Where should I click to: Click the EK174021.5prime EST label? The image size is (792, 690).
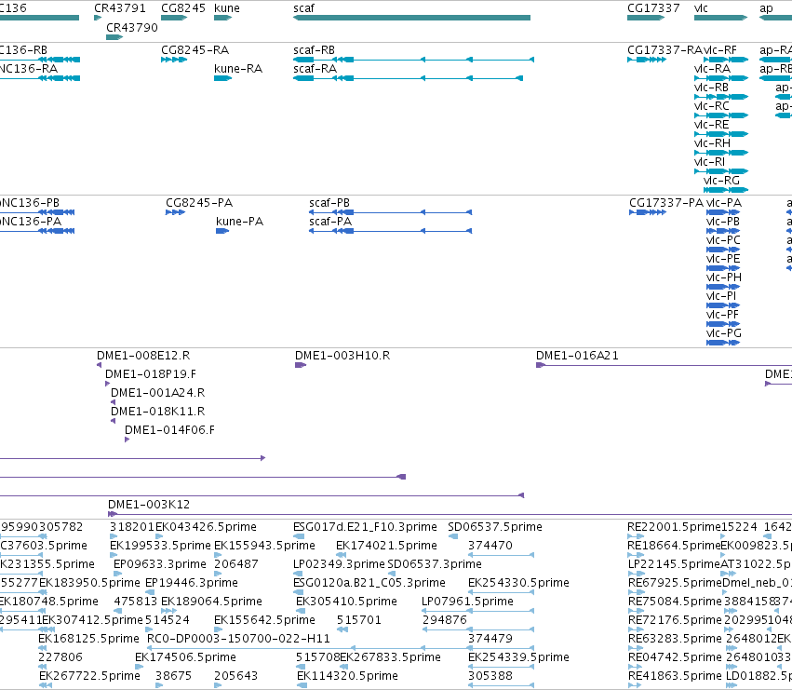point(386,546)
